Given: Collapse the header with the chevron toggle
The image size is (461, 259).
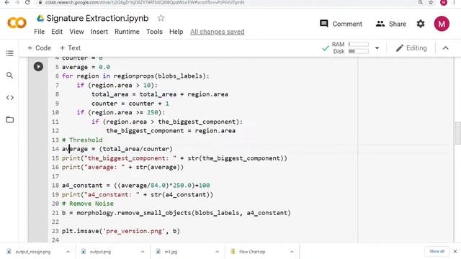Looking at the screenshot, I should [445, 48].
